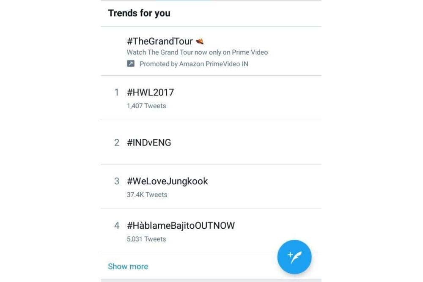Click 'Watch The Grand Tour' description text

point(197,52)
